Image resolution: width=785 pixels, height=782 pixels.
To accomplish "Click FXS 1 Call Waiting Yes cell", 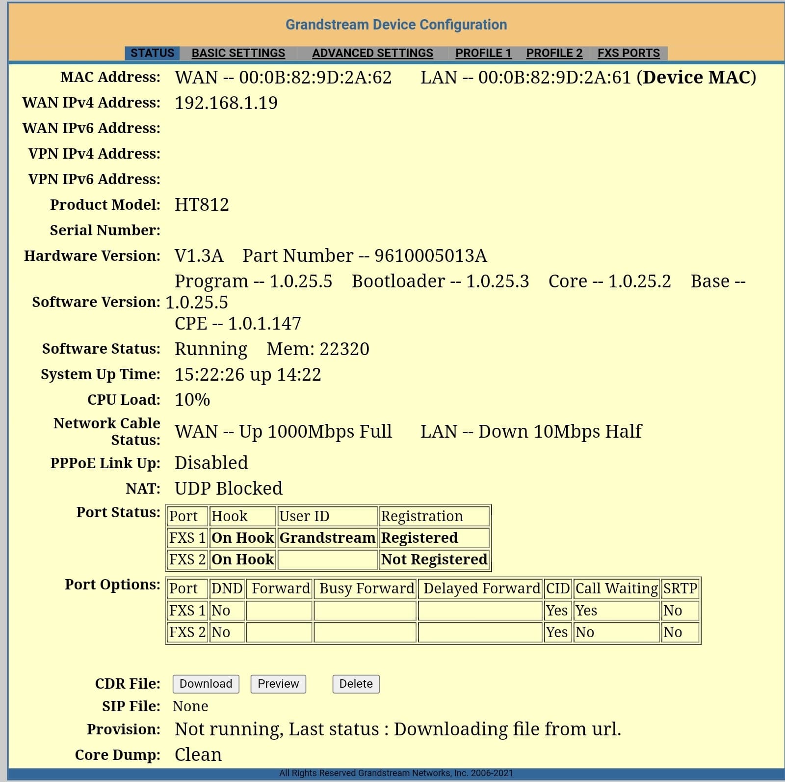I will 616,611.
